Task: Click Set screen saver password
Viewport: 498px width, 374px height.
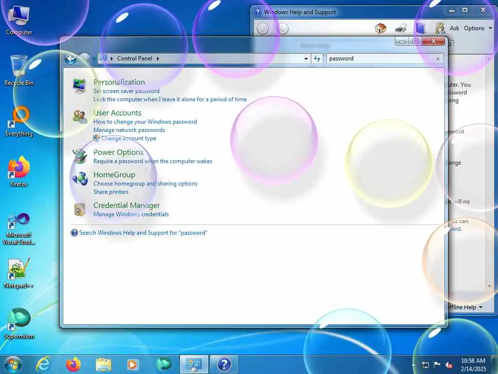Action: pyautogui.click(x=126, y=91)
